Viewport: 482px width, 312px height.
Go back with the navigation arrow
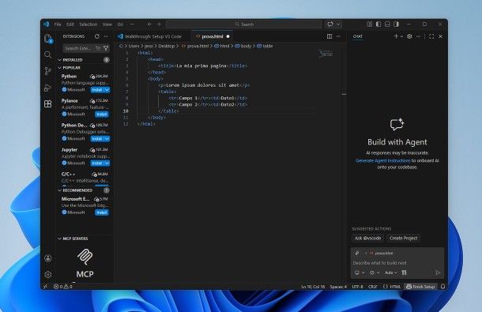click(x=149, y=24)
